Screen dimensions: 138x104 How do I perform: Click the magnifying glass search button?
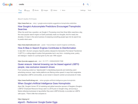88,4
